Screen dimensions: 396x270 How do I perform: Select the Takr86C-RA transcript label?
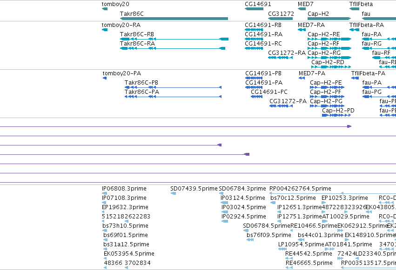pos(137,44)
